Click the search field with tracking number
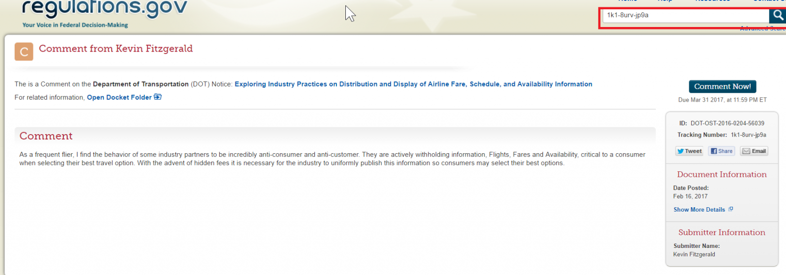 pos(686,15)
